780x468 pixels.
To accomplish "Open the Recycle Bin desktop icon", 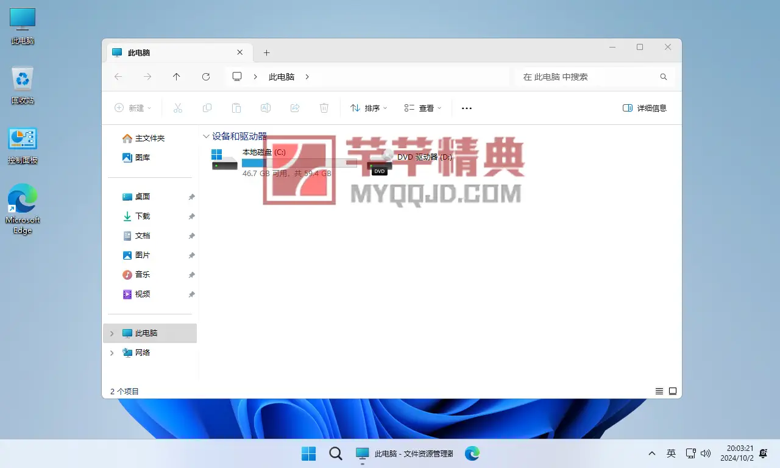I will 23,85.
